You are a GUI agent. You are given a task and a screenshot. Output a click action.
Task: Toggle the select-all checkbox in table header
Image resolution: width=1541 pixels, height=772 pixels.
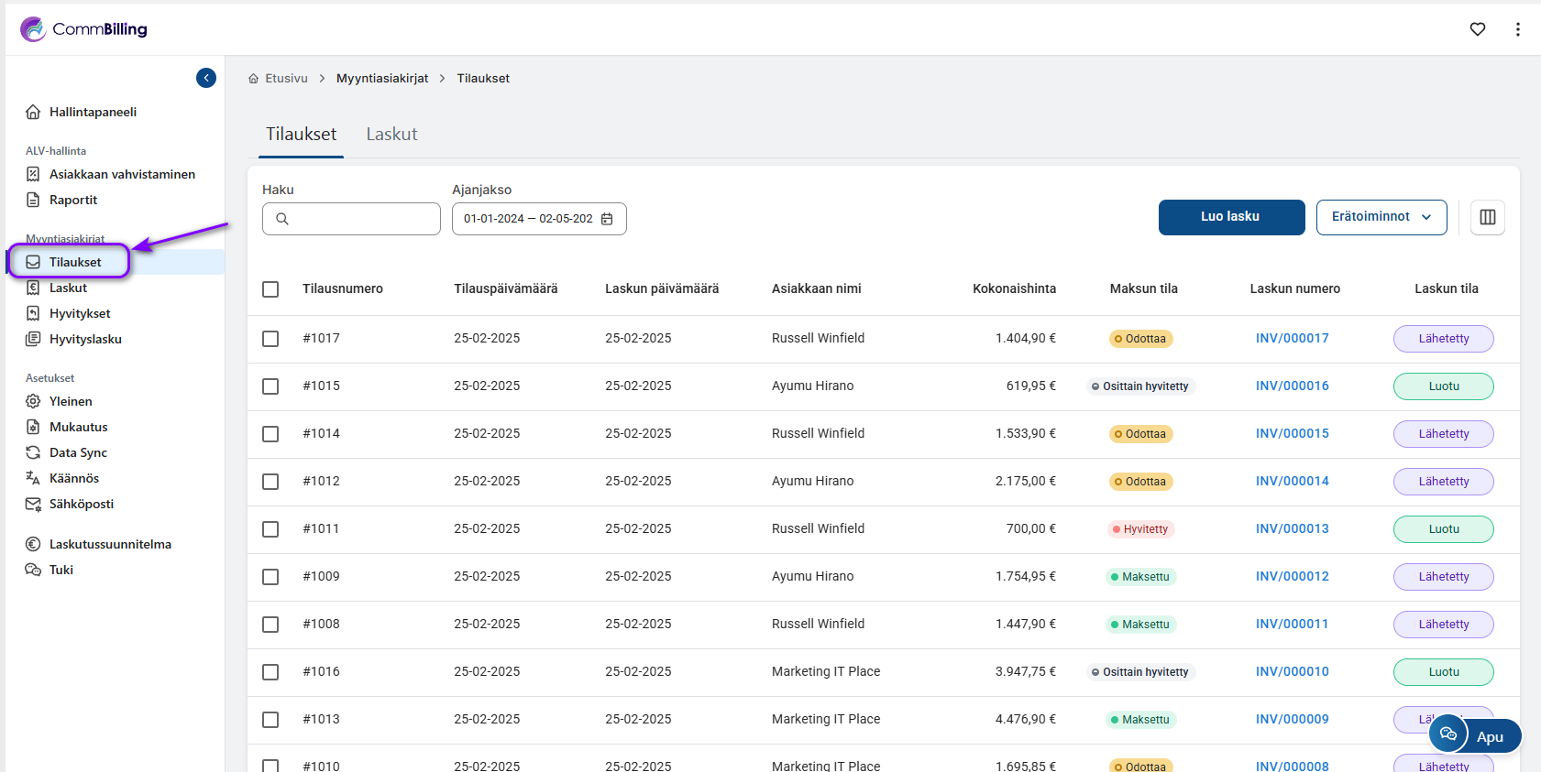click(x=270, y=289)
